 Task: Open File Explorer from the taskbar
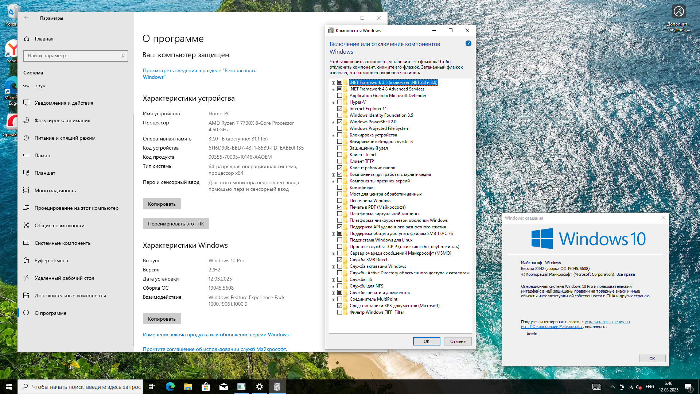pyautogui.click(x=188, y=387)
